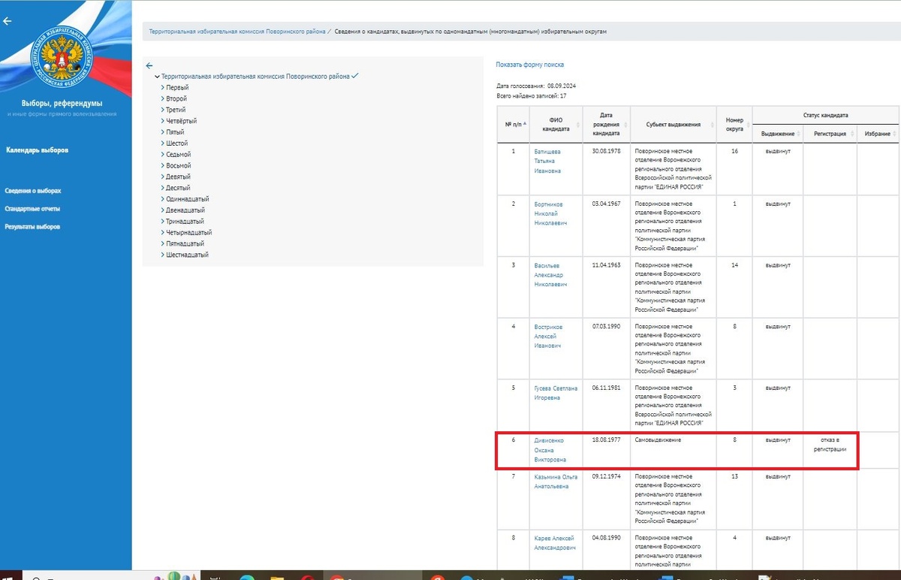The image size is (901, 580).
Task: Click Всего найдено записей: 17 text
Action: (x=532, y=96)
